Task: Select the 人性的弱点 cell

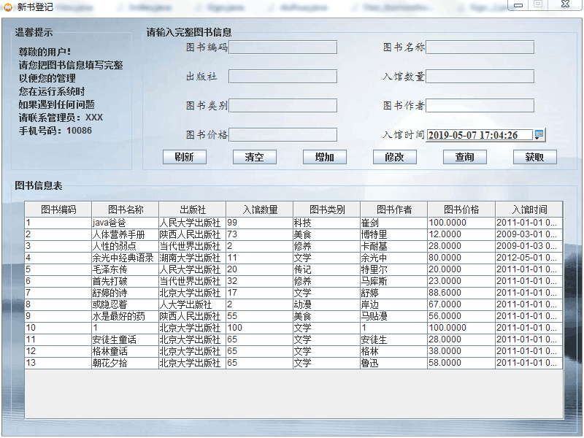Action: tap(125, 246)
